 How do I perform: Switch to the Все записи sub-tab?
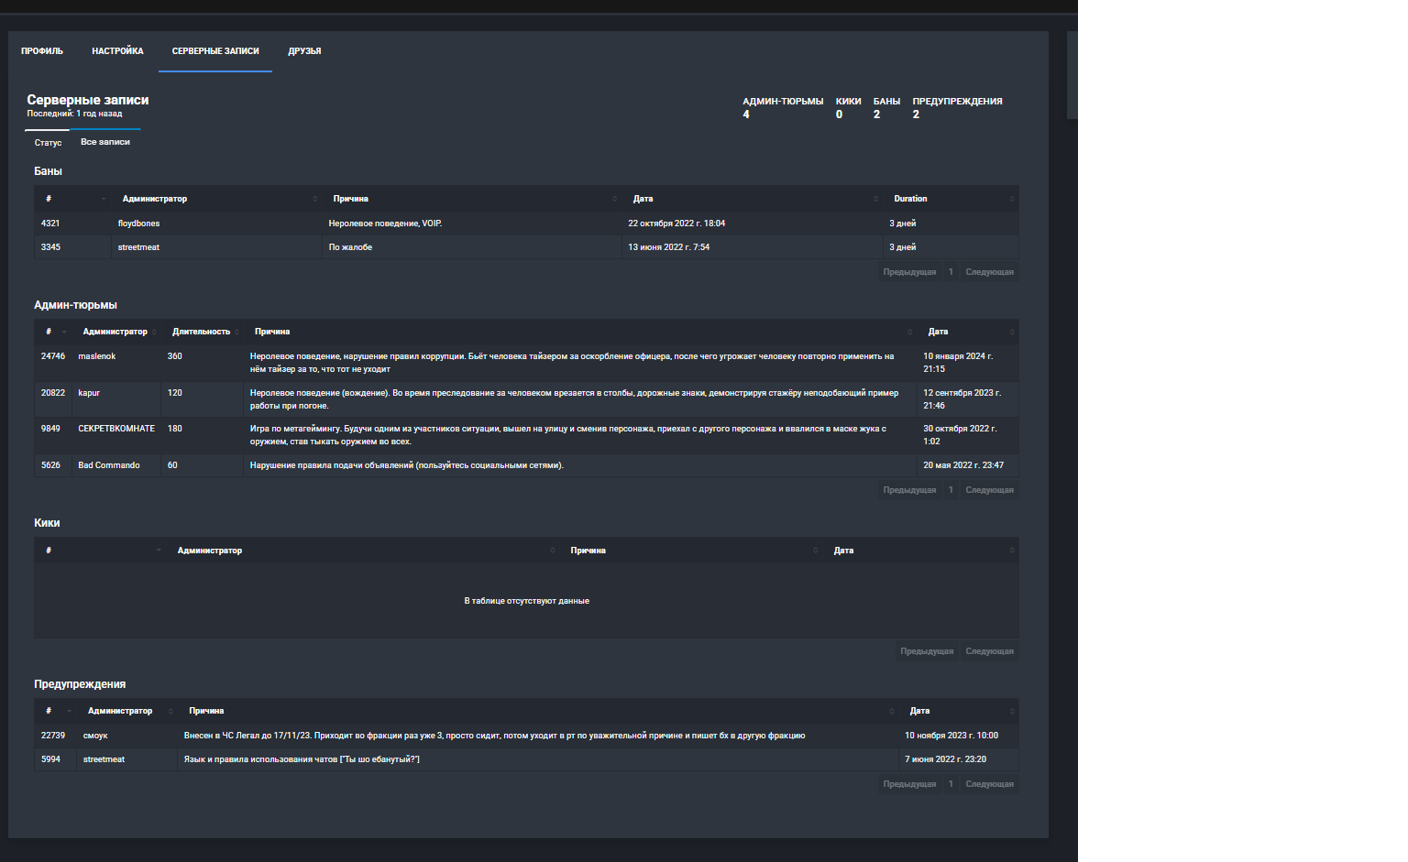[105, 142]
